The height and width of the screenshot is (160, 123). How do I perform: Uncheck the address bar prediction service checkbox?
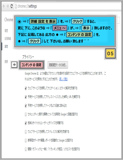click(26, 97)
